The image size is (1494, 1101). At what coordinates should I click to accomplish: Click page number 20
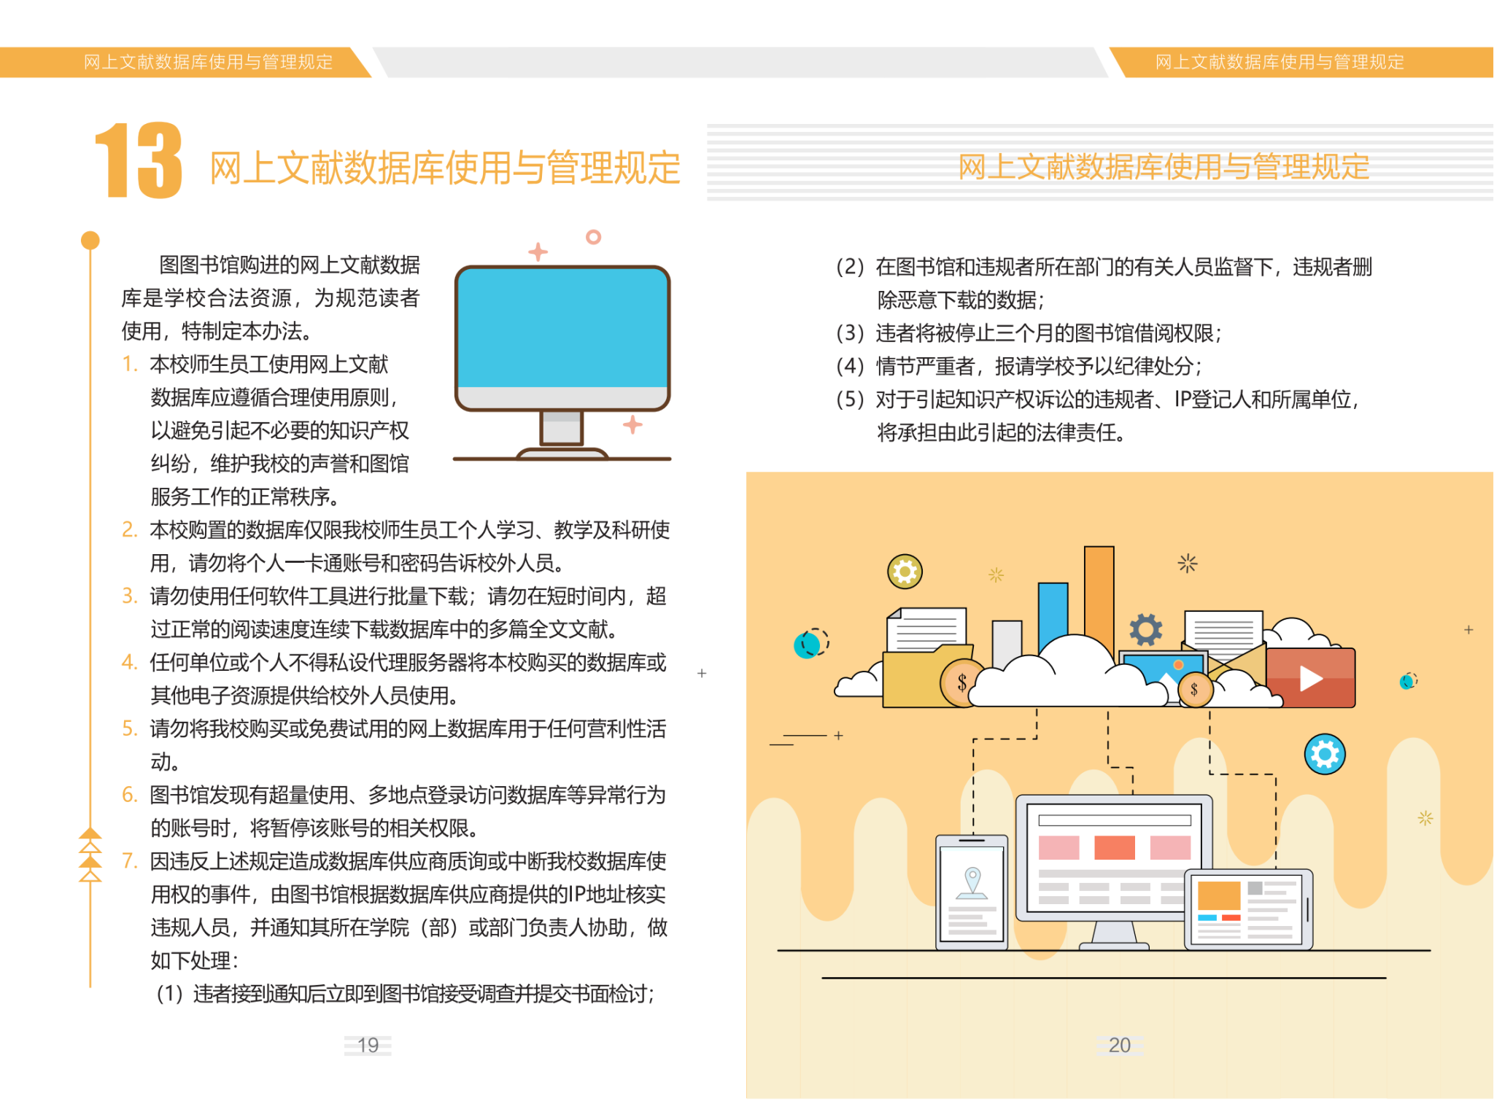(x=1119, y=1045)
